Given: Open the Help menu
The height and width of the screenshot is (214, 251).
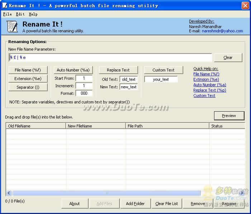Looking at the screenshot, I should [33, 14].
